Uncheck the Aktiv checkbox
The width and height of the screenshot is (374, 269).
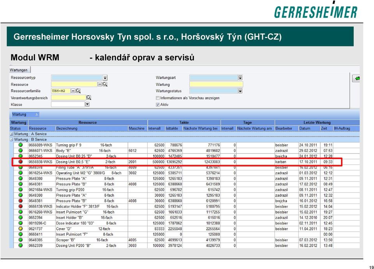158,104
